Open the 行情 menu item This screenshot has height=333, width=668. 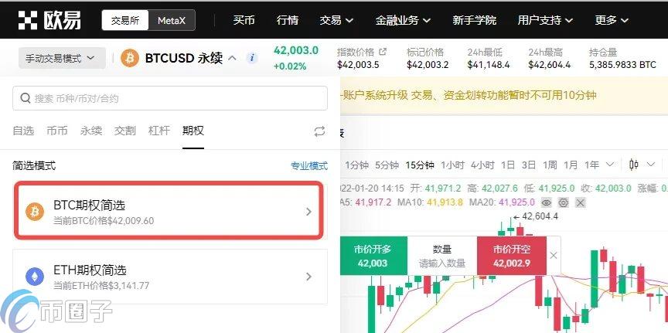point(287,20)
